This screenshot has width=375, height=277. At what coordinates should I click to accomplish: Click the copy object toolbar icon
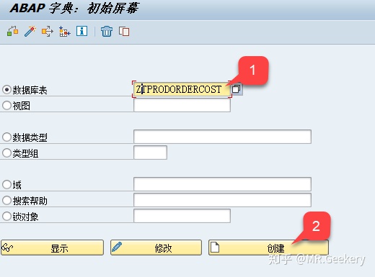(x=124, y=32)
